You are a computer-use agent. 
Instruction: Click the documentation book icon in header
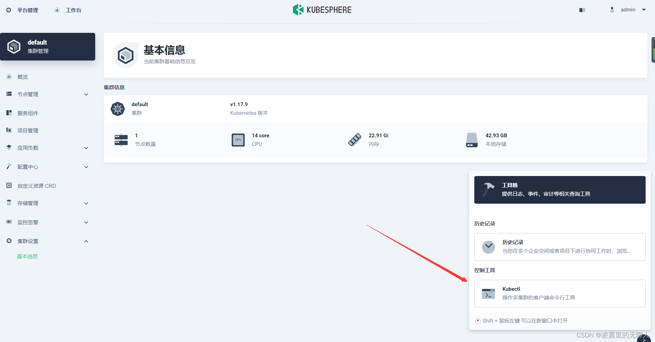(x=582, y=10)
